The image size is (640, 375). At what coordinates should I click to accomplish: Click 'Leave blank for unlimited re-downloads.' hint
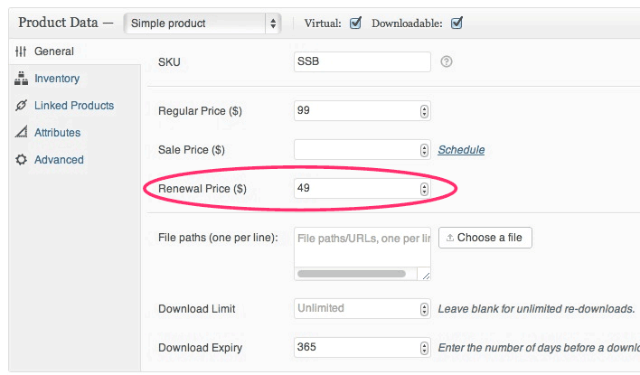click(x=536, y=309)
